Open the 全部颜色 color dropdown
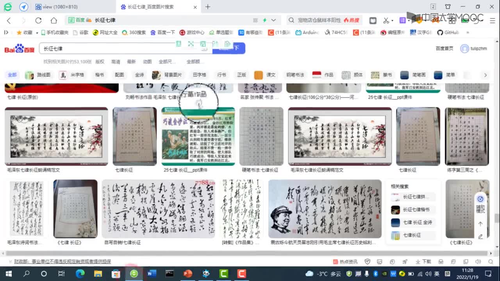This screenshot has width=500, height=281. 195,62
